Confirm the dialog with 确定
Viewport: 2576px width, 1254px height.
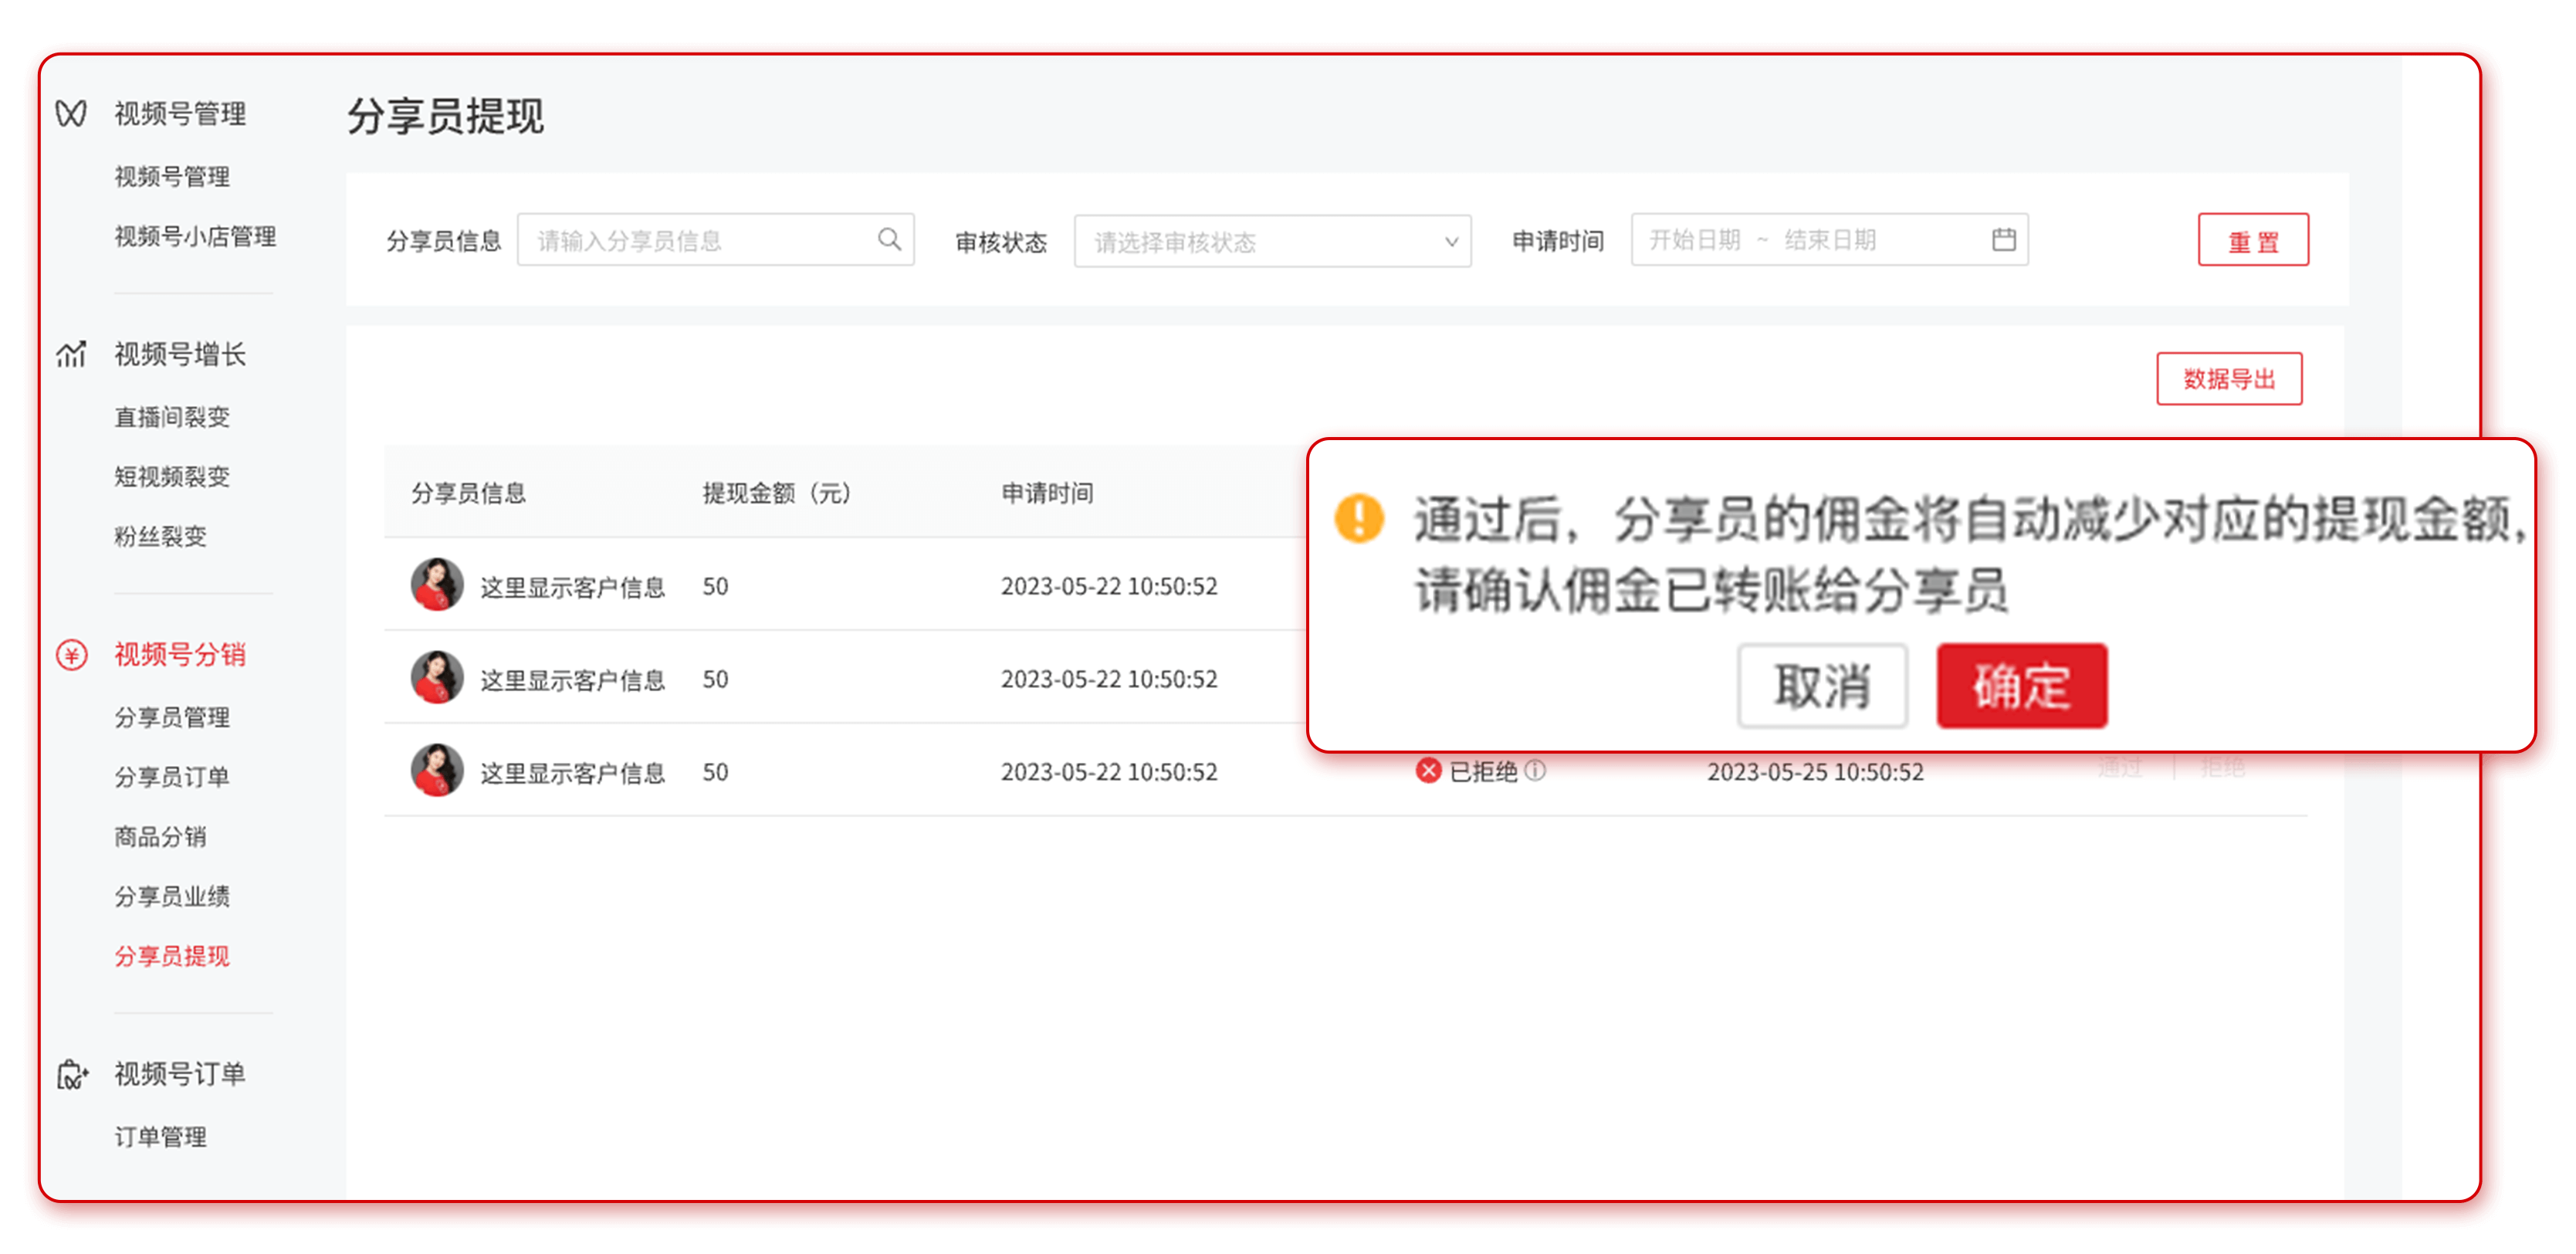coord(2022,684)
